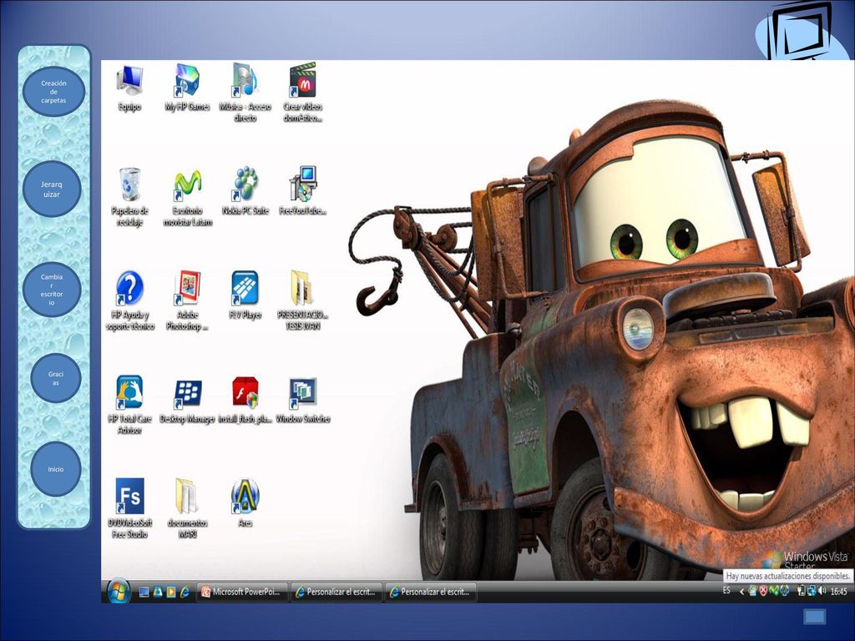Switch to second Personalizar el escrit... window
Screen dimensions: 855x641
(x=431, y=592)
